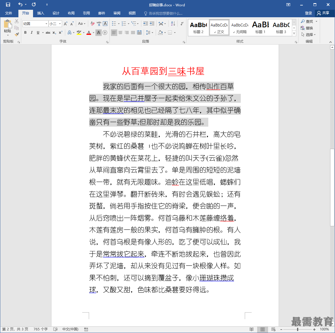This screenshot has width=335, height=333.
Task: Show or hide paragraph marks
Action: click(182, 24)
